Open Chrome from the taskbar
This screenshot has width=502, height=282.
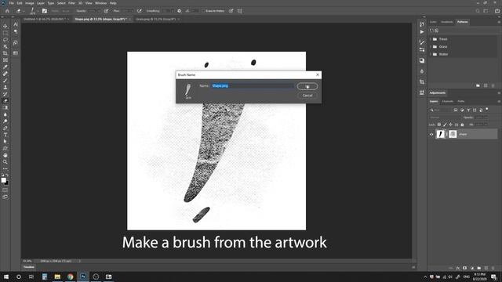(x=70, y=277)
